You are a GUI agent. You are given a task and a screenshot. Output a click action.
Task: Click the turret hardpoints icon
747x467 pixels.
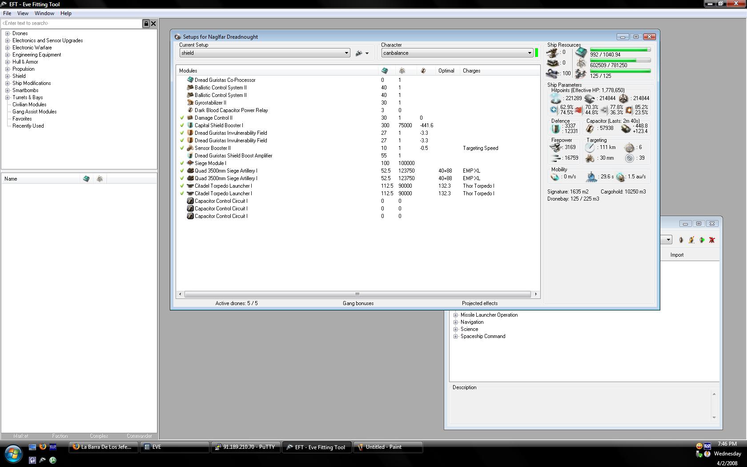pos(553,52)
